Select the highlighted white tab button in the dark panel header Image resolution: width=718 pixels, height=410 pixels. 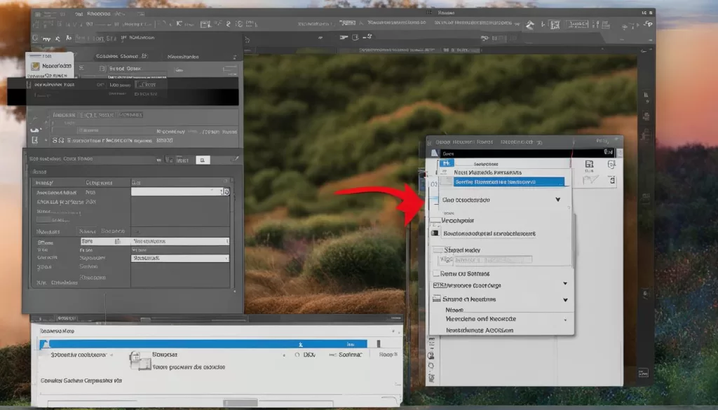(x=203, y=160)
